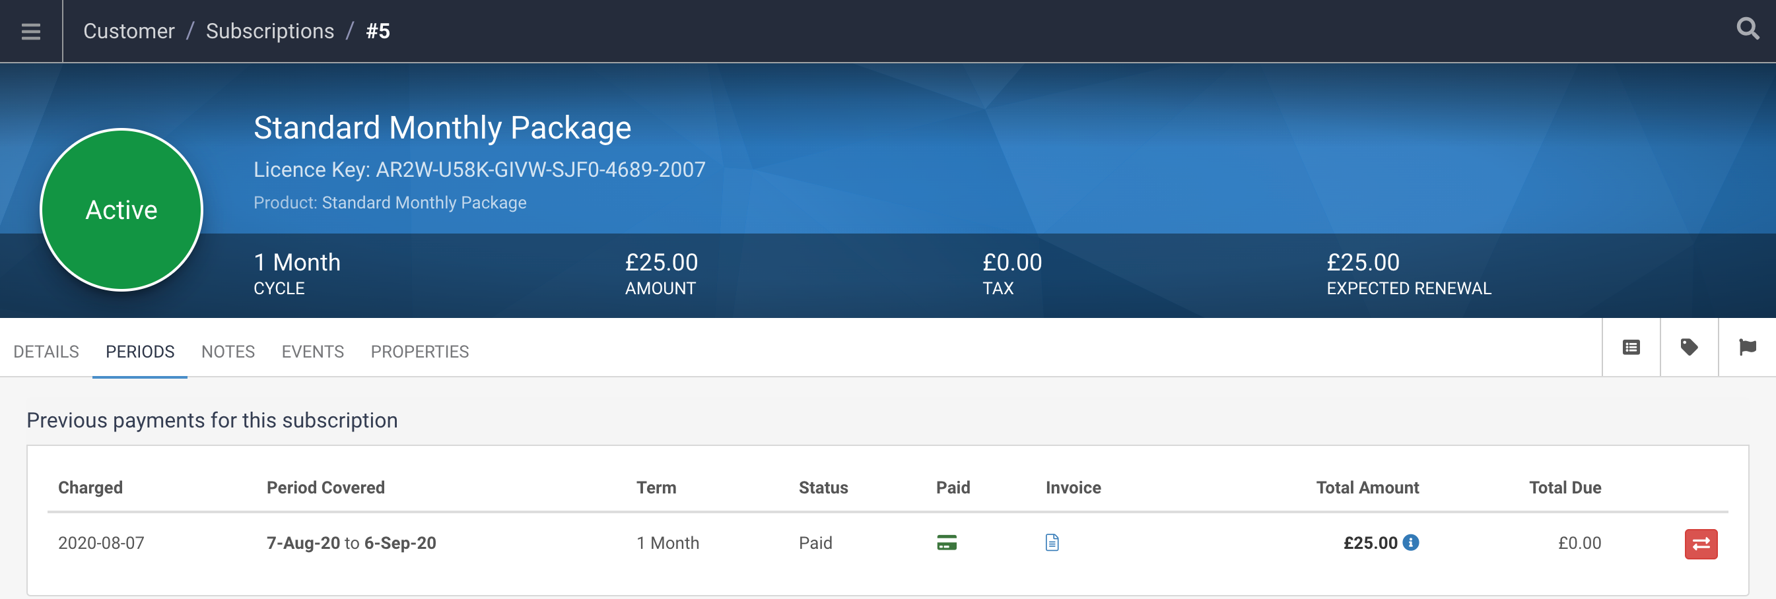
Task: Click the green Active status circle
Action: 121,209
